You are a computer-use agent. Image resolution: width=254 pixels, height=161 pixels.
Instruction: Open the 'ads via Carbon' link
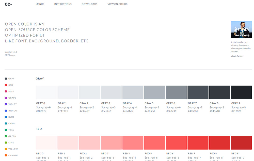coord(237,56)
